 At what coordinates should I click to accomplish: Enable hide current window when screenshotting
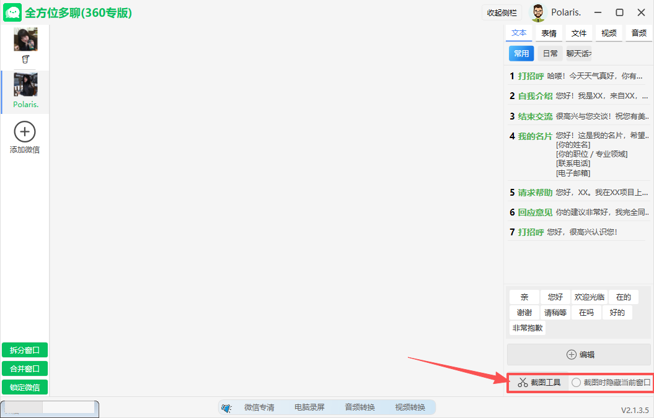pos(577,383)
